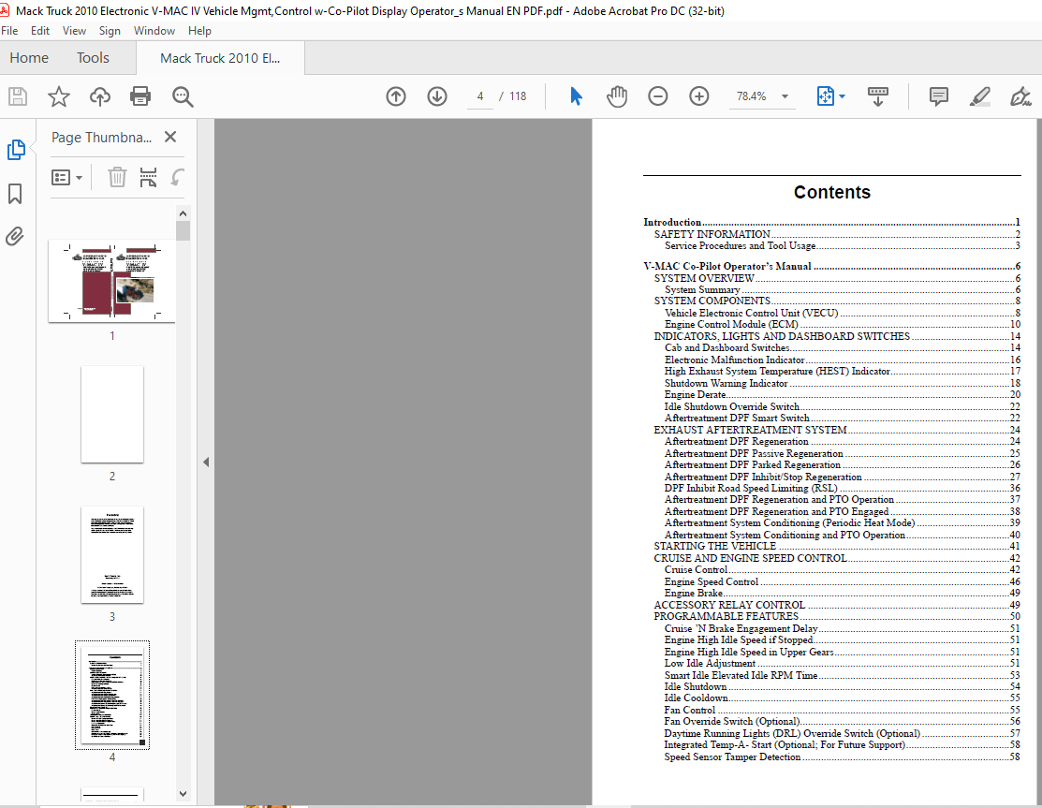1042x808 pixels.
Task: Open the Sign menu
Action: click(x=110, y=31)
